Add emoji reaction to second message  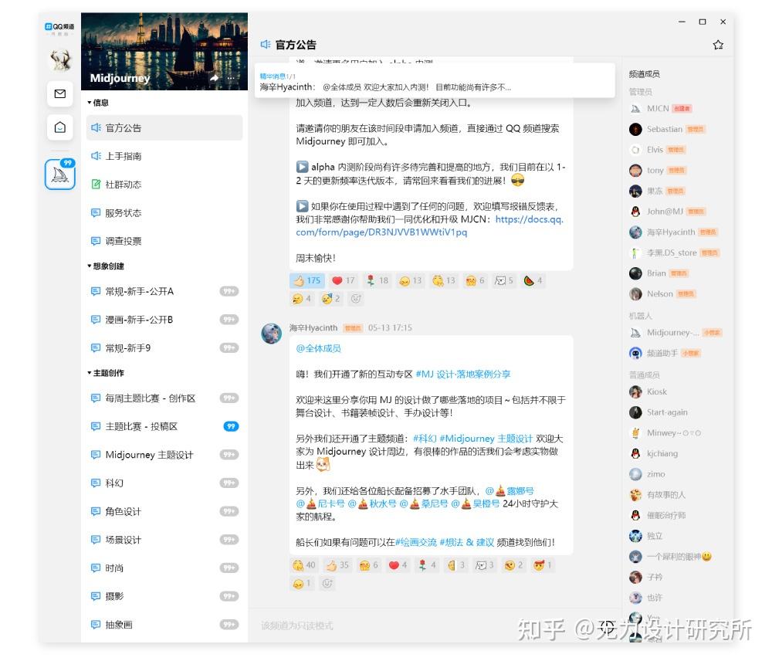point(327,584)
